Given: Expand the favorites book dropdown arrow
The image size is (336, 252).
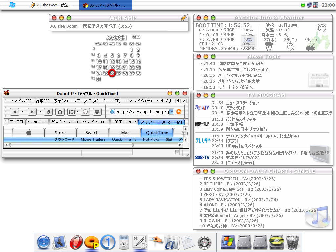Looking at the screenshot, I should click(77, 112).
